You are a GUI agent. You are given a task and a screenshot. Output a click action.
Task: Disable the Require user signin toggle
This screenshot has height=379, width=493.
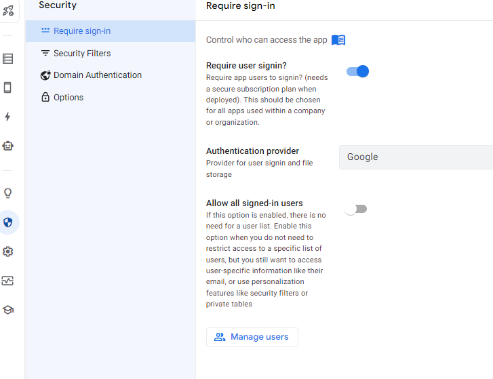357,71
